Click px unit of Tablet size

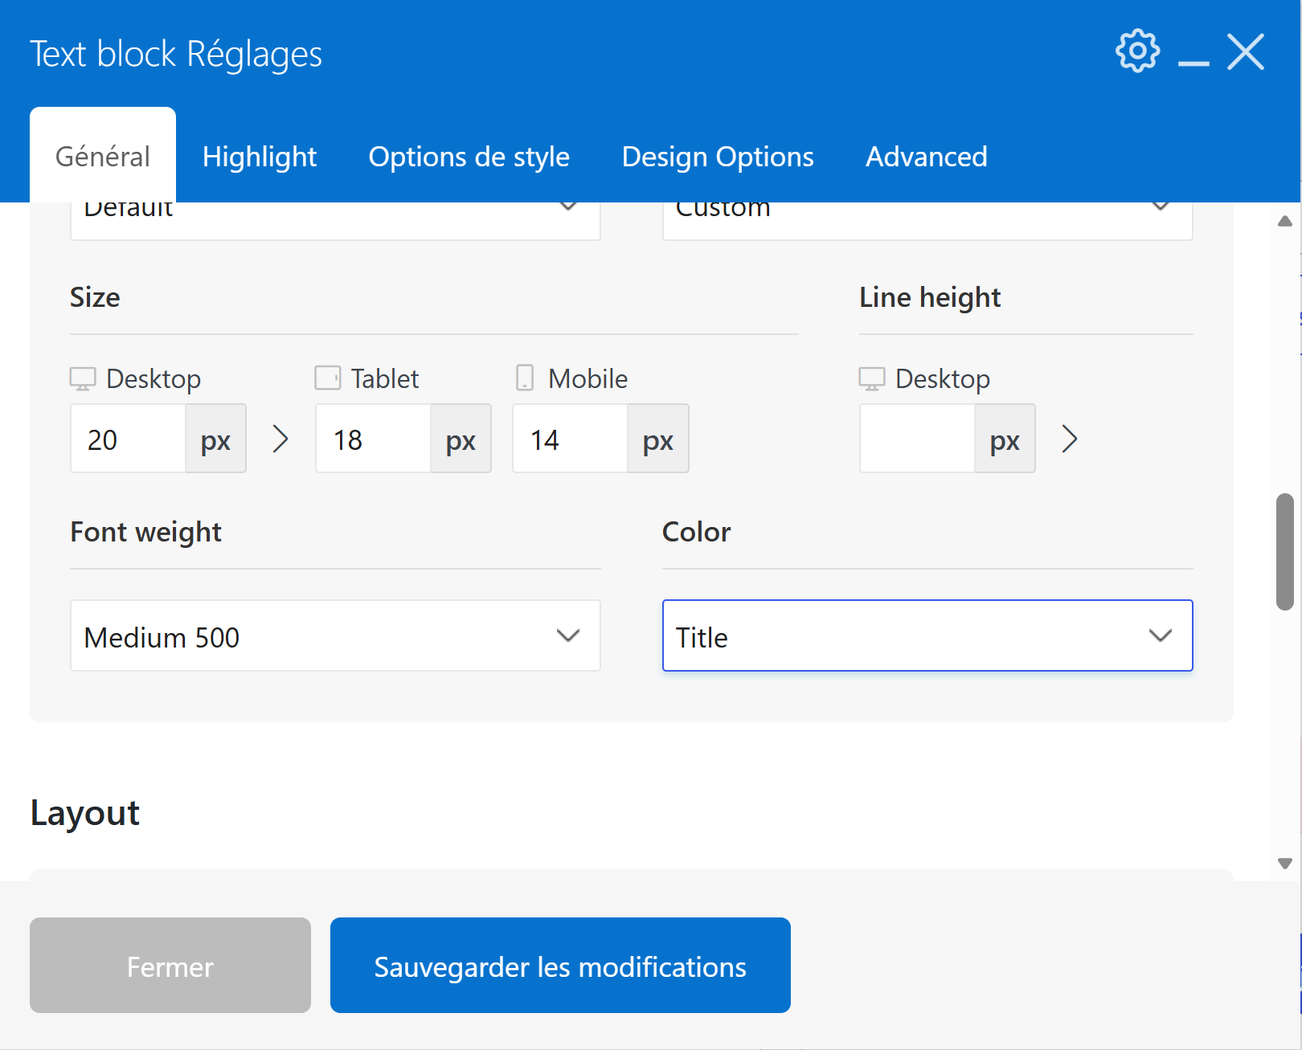coord(461,439)
